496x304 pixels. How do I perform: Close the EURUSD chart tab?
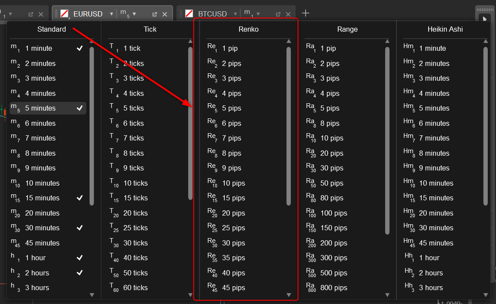(x=165, y=14)
